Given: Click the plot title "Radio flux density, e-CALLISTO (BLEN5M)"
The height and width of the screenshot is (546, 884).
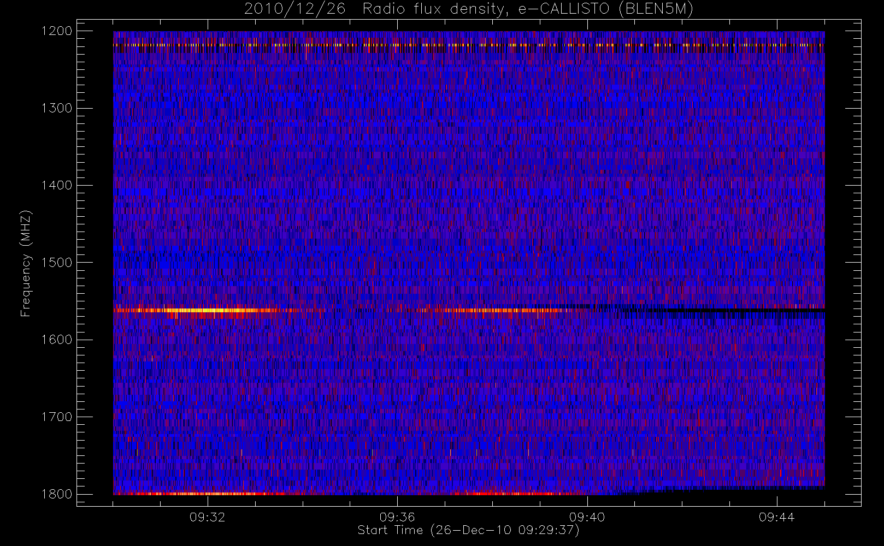Looking at the screenshot, I should coord(528,9).
